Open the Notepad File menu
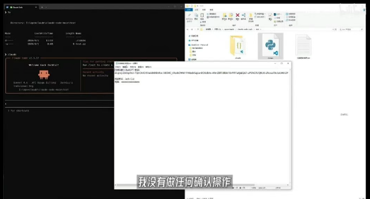This screenshot has width=370, height=199. [x=117, y=67]
